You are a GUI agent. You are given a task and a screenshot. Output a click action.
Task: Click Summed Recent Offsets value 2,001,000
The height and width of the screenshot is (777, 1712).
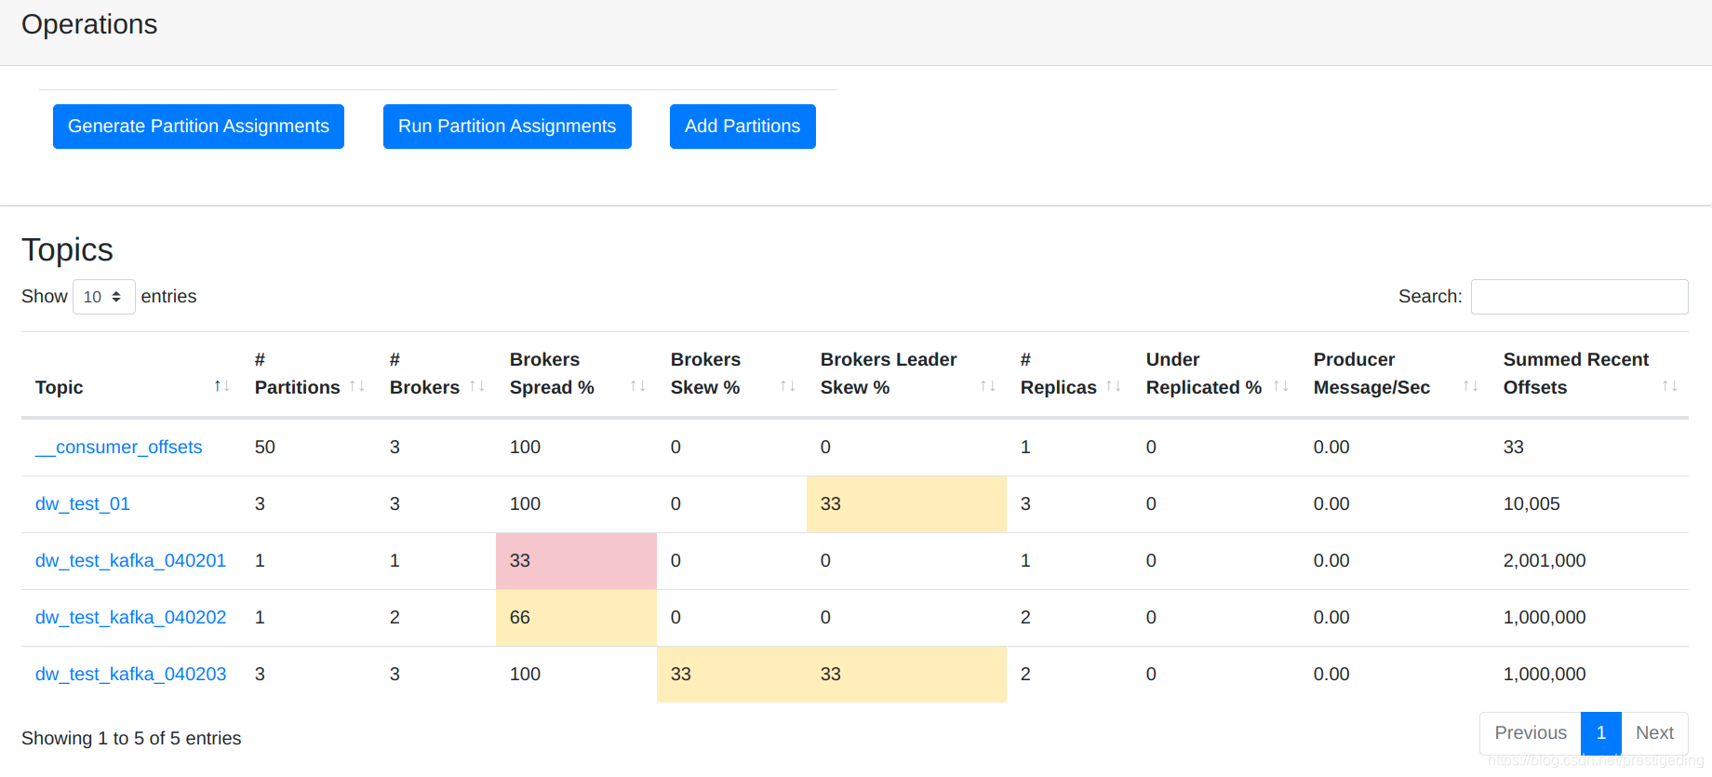click(x=1545, y=561)
